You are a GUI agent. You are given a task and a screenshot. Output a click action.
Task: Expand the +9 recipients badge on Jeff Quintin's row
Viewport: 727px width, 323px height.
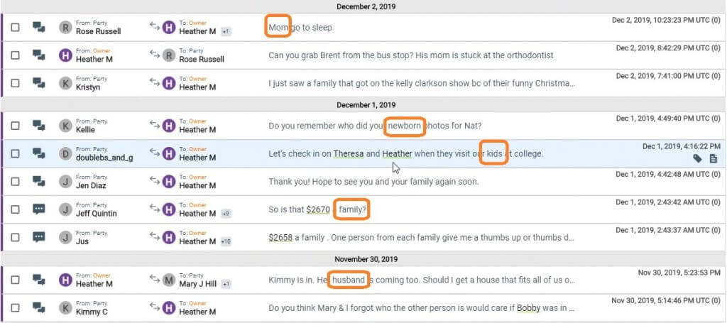(x=226, y=213)
